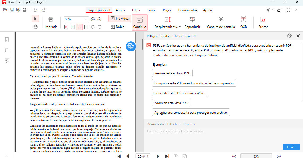Set view to actual size 1:1
Image resolution: width=303 pixels, height=158 pixels.
(x=66, y=27)
